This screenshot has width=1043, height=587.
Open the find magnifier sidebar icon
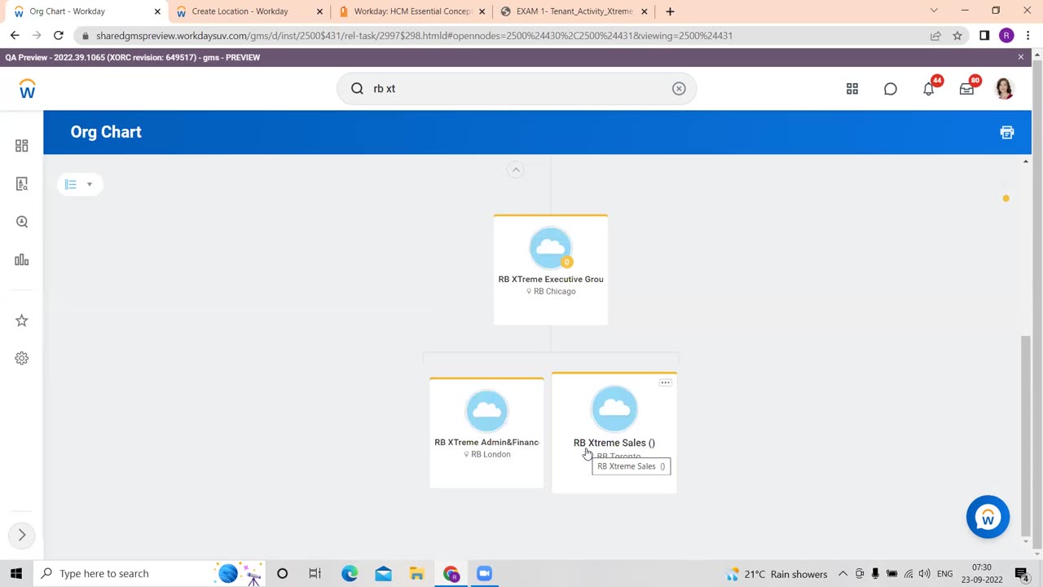22,222
